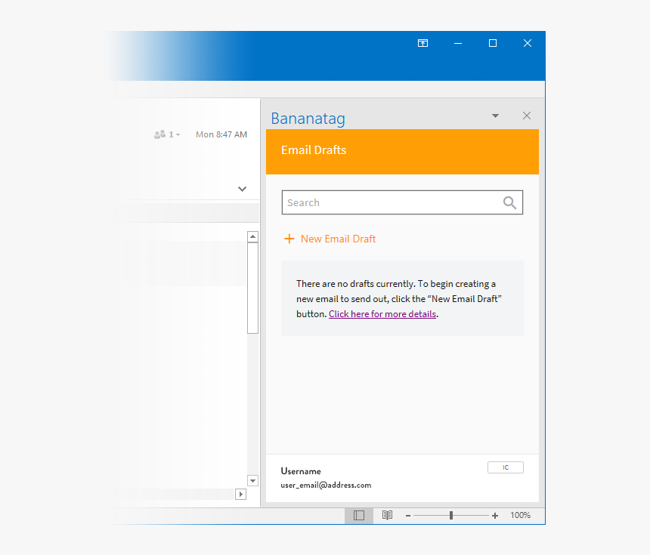Switch to Reading view in status bar

pyautogui.click(x=387, y=515)
